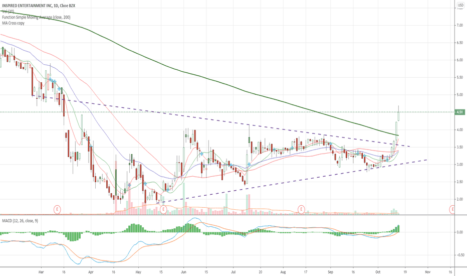Click the Mar date label
The height and width of the screenshot is (276, 467).
pos(41,272)
